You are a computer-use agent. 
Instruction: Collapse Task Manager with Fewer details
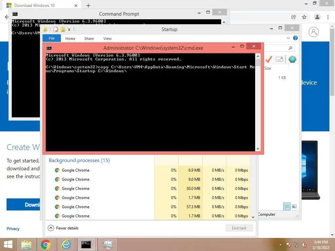click(63, 228)
